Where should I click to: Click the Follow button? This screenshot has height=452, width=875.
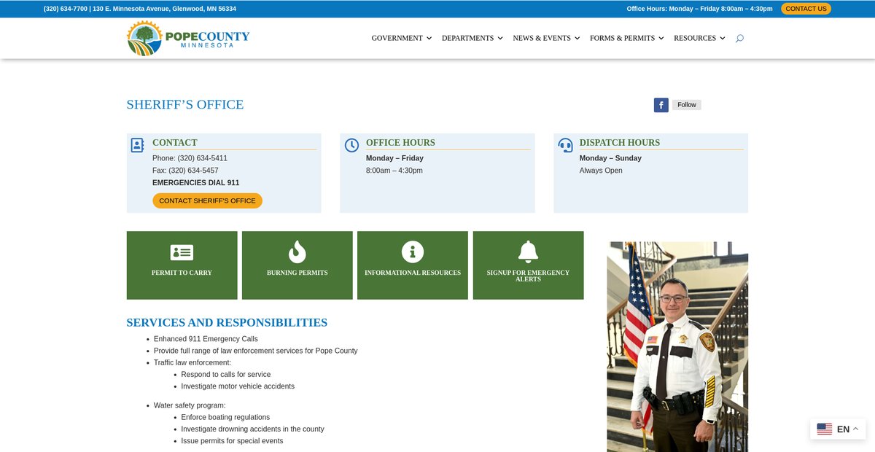[x=686, y=105]
